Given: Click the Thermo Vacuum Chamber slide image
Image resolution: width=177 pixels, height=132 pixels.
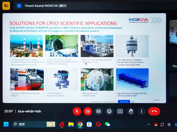Looking at the screenshot, I should coord(62,46).
